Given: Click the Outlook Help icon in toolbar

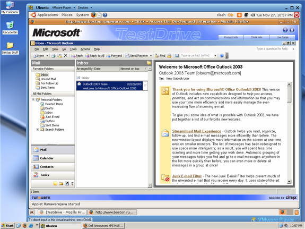Looking at the screenshot, I should click(x=222, y=56).
